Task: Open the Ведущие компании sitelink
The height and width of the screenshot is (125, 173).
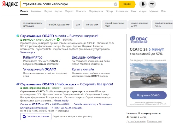Action: 86,57
